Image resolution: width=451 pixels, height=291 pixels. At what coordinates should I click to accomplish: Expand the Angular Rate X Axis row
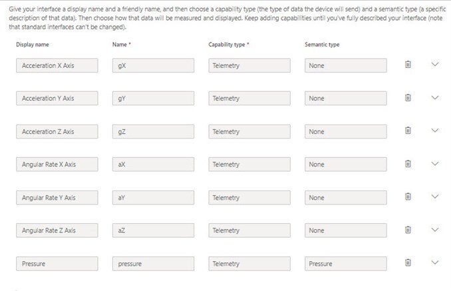click(435, 164)
